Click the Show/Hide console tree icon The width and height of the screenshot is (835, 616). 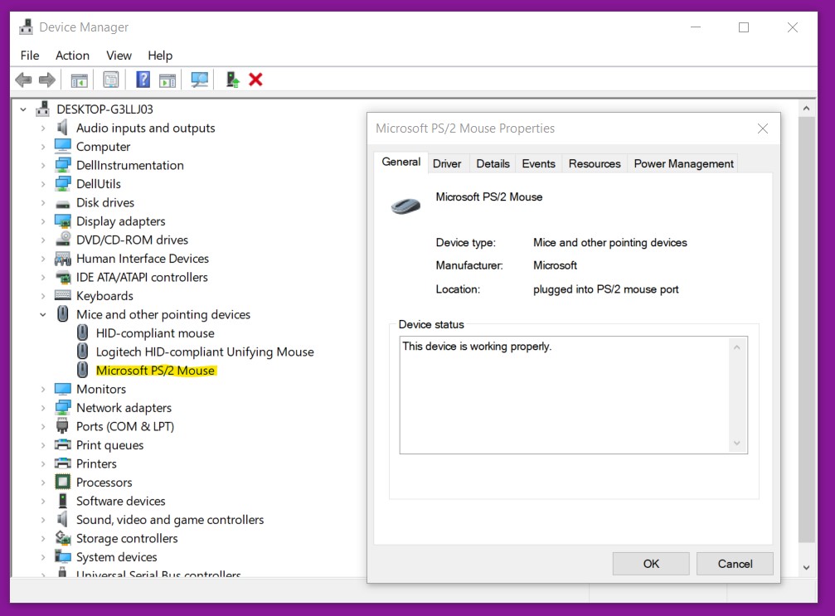pyautogui.click(x=80, y=80)
